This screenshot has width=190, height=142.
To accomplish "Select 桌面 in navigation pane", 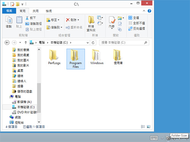I will 18,71.
